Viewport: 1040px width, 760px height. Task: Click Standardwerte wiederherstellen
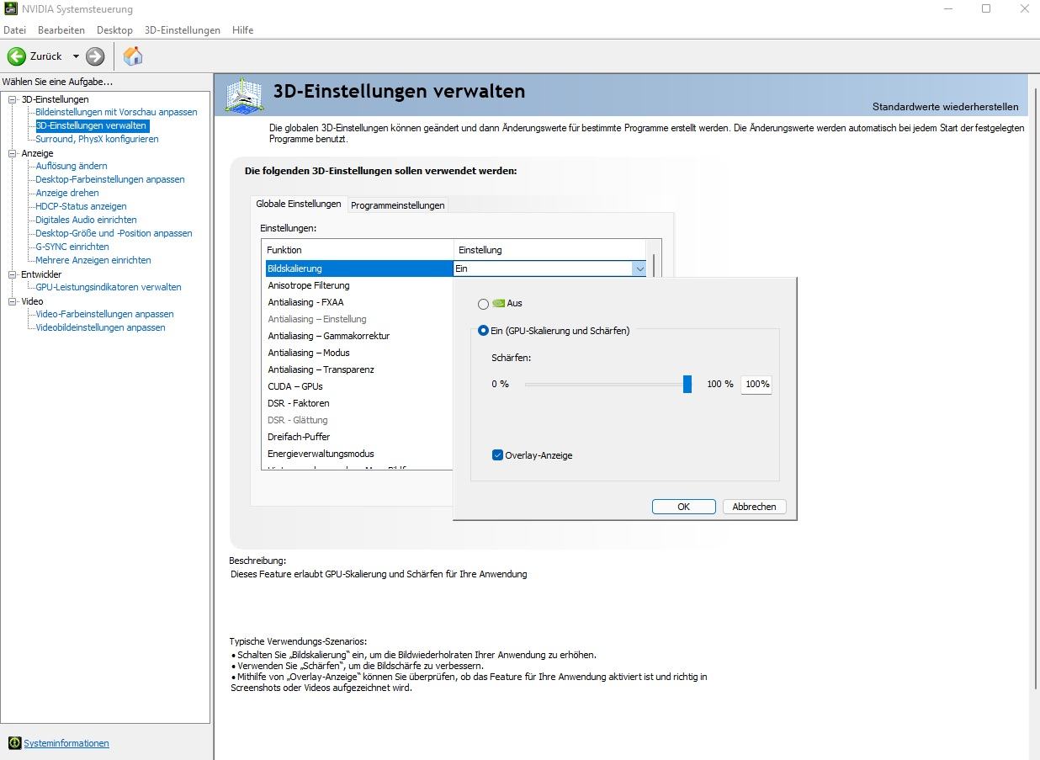945,107
